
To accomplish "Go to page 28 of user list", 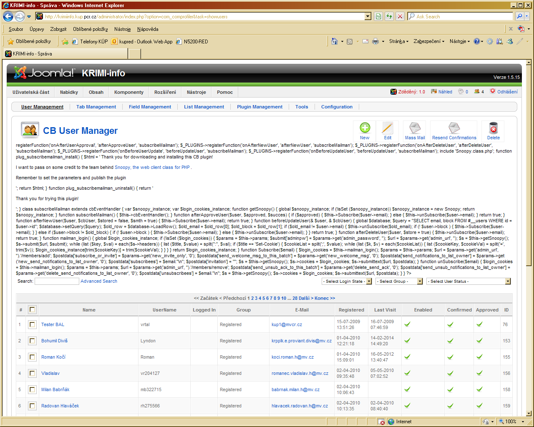I will [295, 298].
